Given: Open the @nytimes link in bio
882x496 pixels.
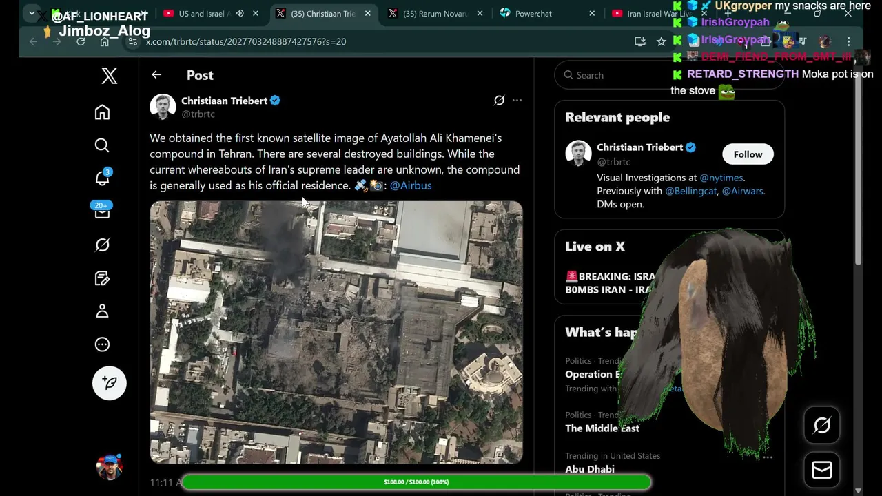Looking at the screenshot, I should [x=721, y=178].
